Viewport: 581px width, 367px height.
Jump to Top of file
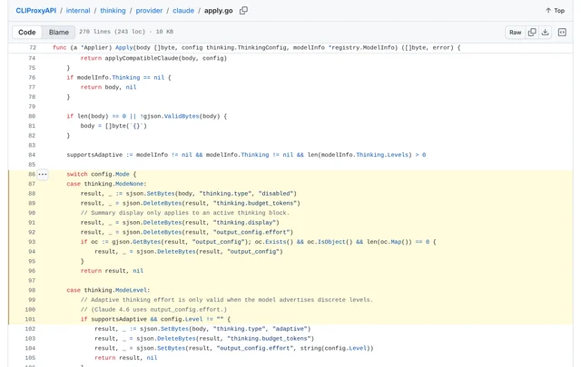555,10
